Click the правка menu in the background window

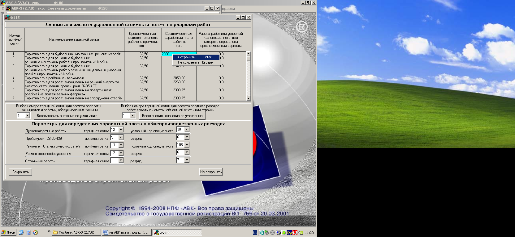pos(228,9)
